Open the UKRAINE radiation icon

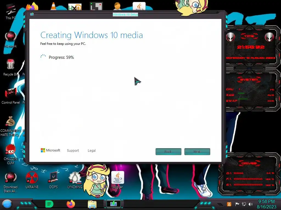tap(32, 180)
